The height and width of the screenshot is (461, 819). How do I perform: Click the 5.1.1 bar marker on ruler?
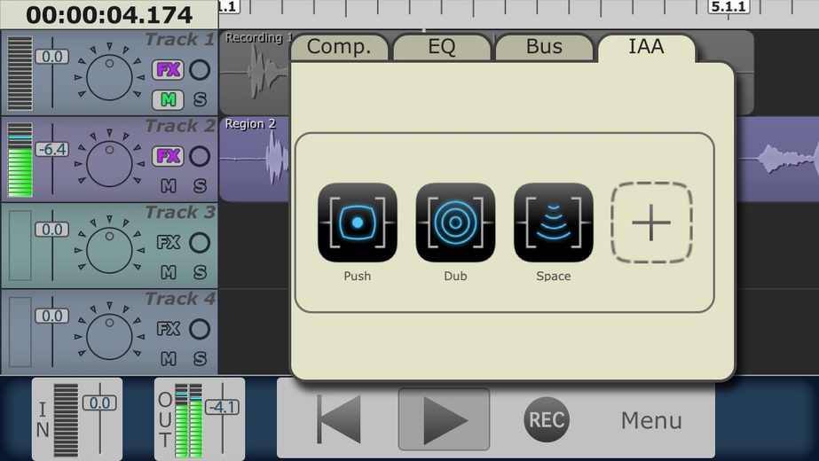click(x=728, y=7)
